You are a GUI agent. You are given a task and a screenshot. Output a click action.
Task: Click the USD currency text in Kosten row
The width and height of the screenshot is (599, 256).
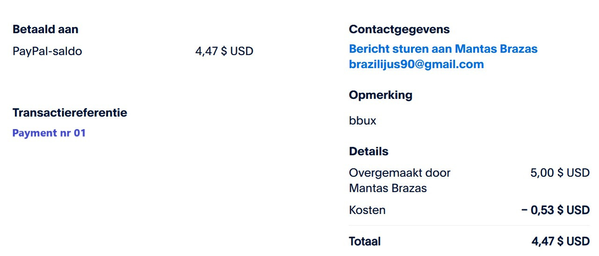[x=578, y=210]
